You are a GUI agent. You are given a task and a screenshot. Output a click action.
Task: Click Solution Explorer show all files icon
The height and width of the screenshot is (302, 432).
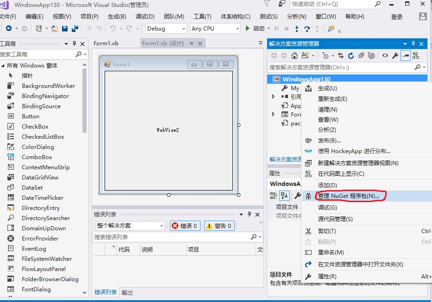371,56
